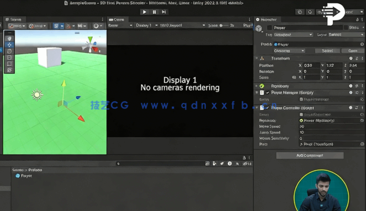
Task: Open the Layer dropdown
Action: pos(346,35)
